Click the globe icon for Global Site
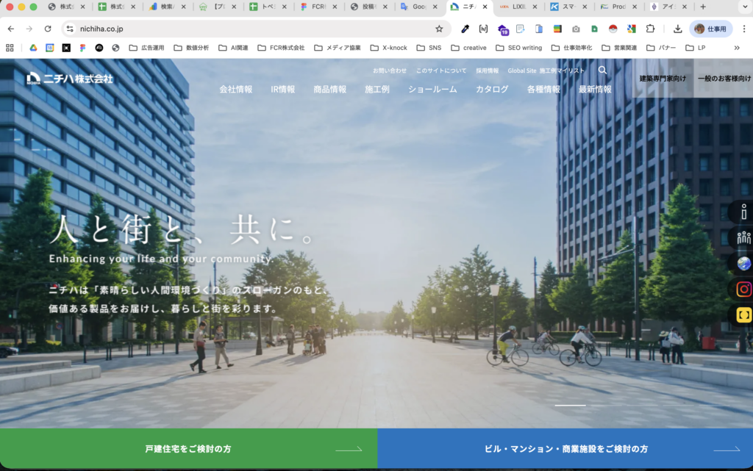 coord(743,263)
